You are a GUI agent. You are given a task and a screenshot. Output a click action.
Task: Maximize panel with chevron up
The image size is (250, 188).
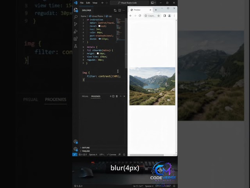pyautogui.click(x=121, y=96)
